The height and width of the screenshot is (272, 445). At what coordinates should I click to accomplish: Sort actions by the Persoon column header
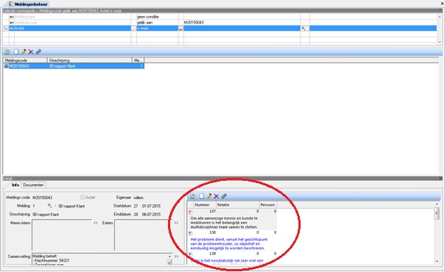(x=267, y=204)
